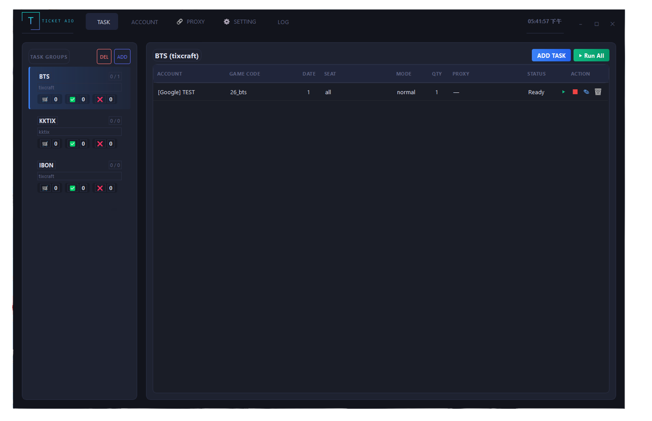Click ADD TASK button
Image resolution: width=652 pixels, height=421 pixels.
coord(551,56)
